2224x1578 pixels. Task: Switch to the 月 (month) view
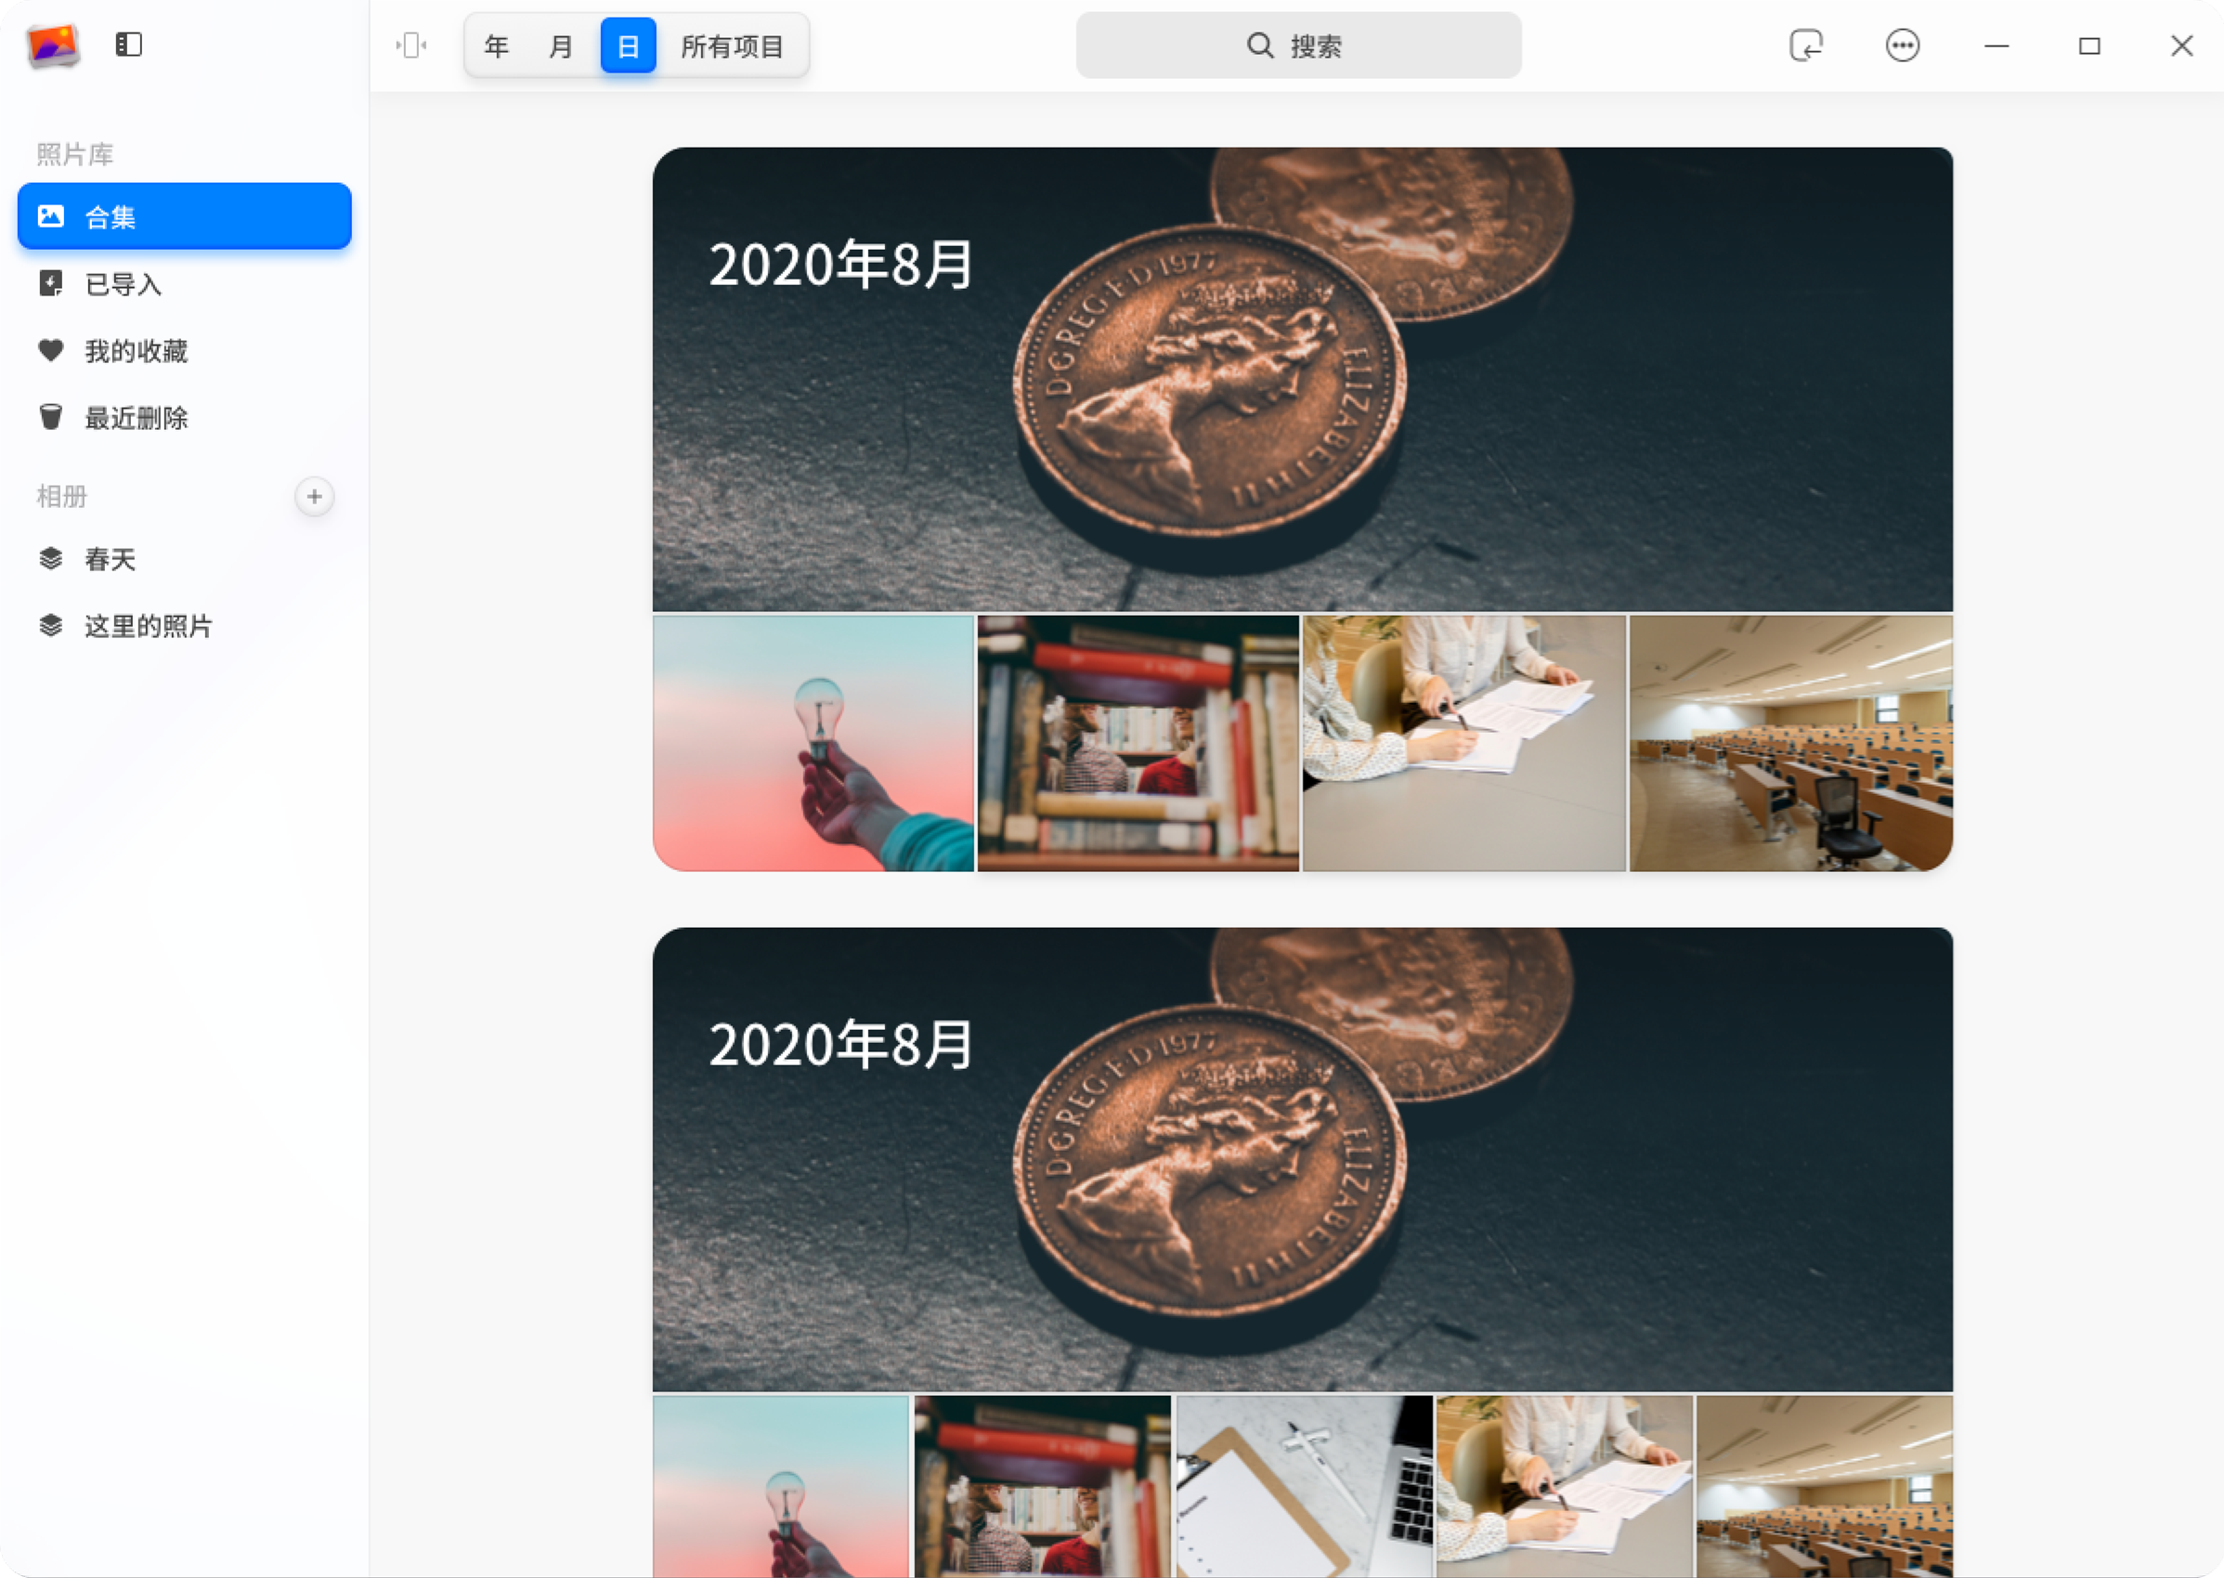[561, 46]
